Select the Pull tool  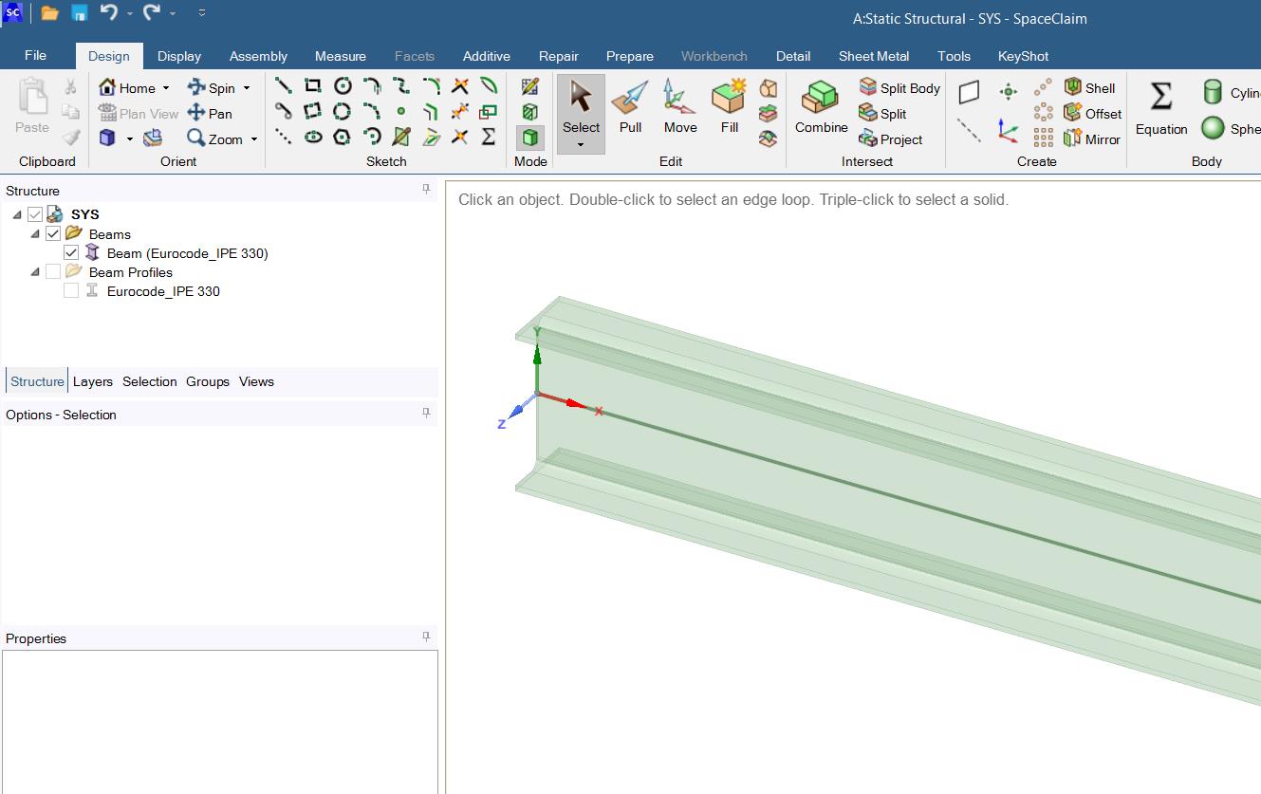click(630, 107)
